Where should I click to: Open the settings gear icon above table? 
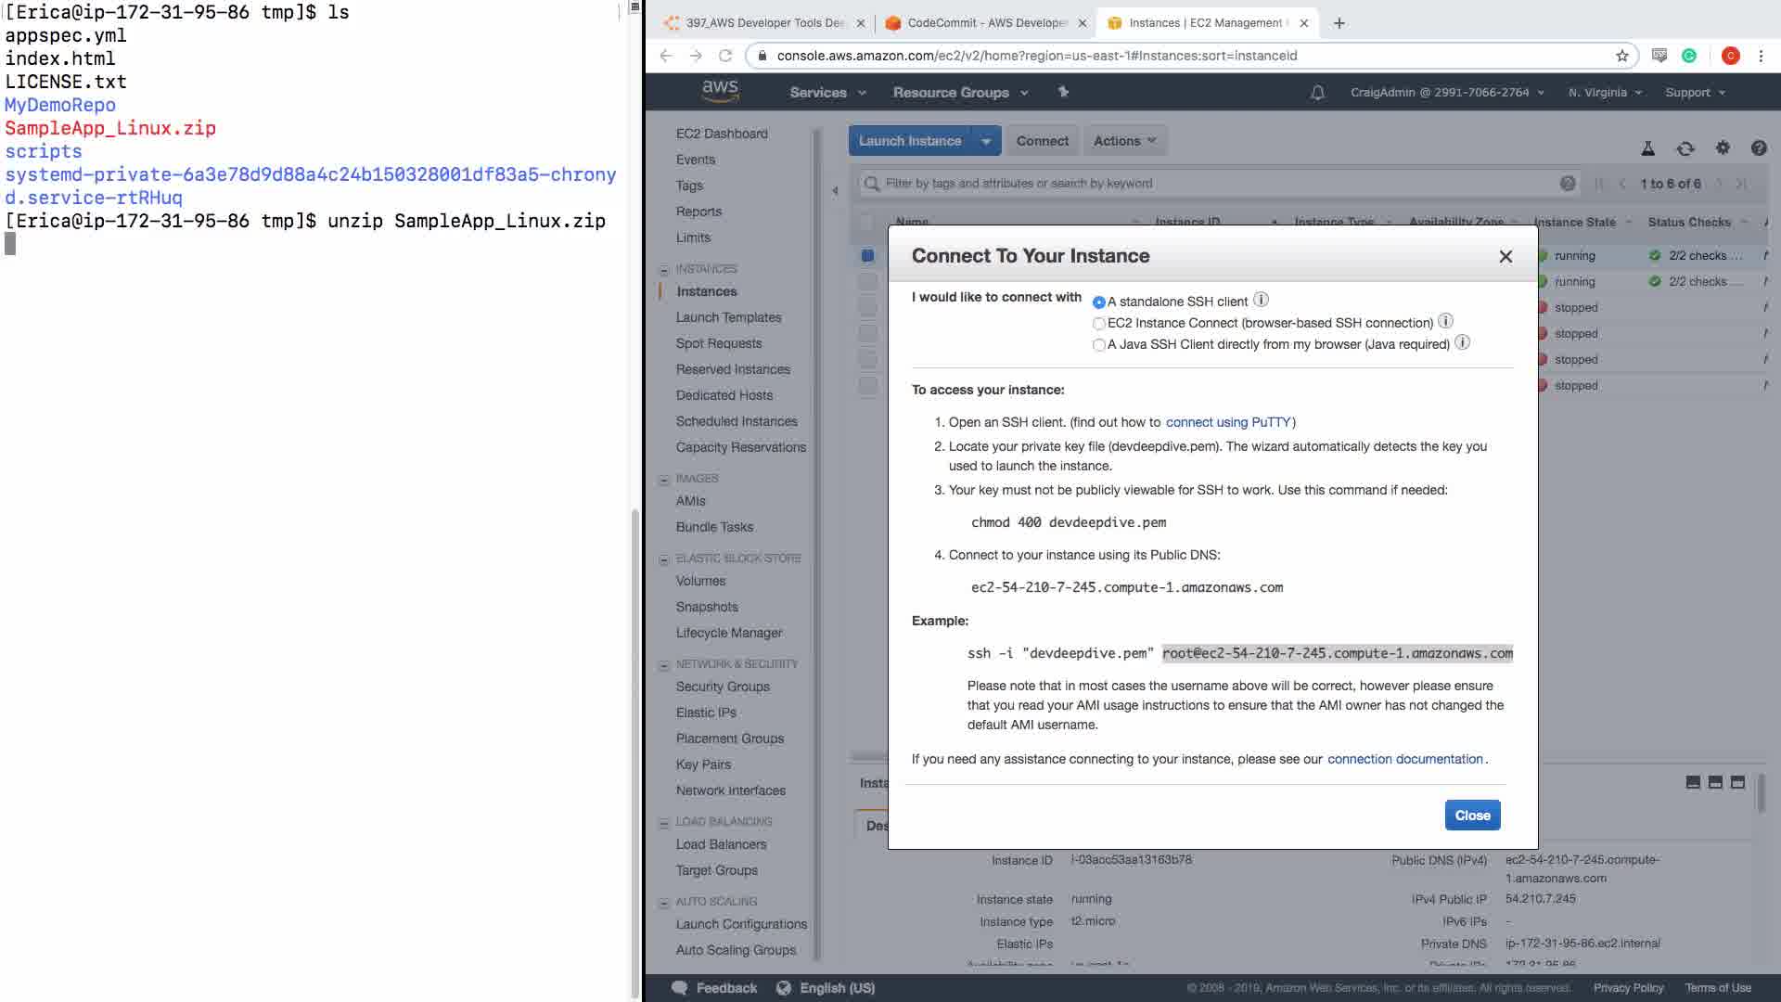(x=1723, y=148)
